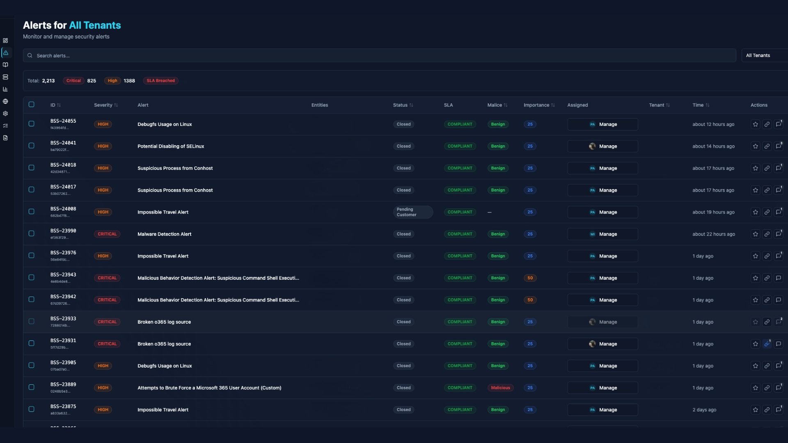Copy link for alert BSS-24055

point(767,124)
